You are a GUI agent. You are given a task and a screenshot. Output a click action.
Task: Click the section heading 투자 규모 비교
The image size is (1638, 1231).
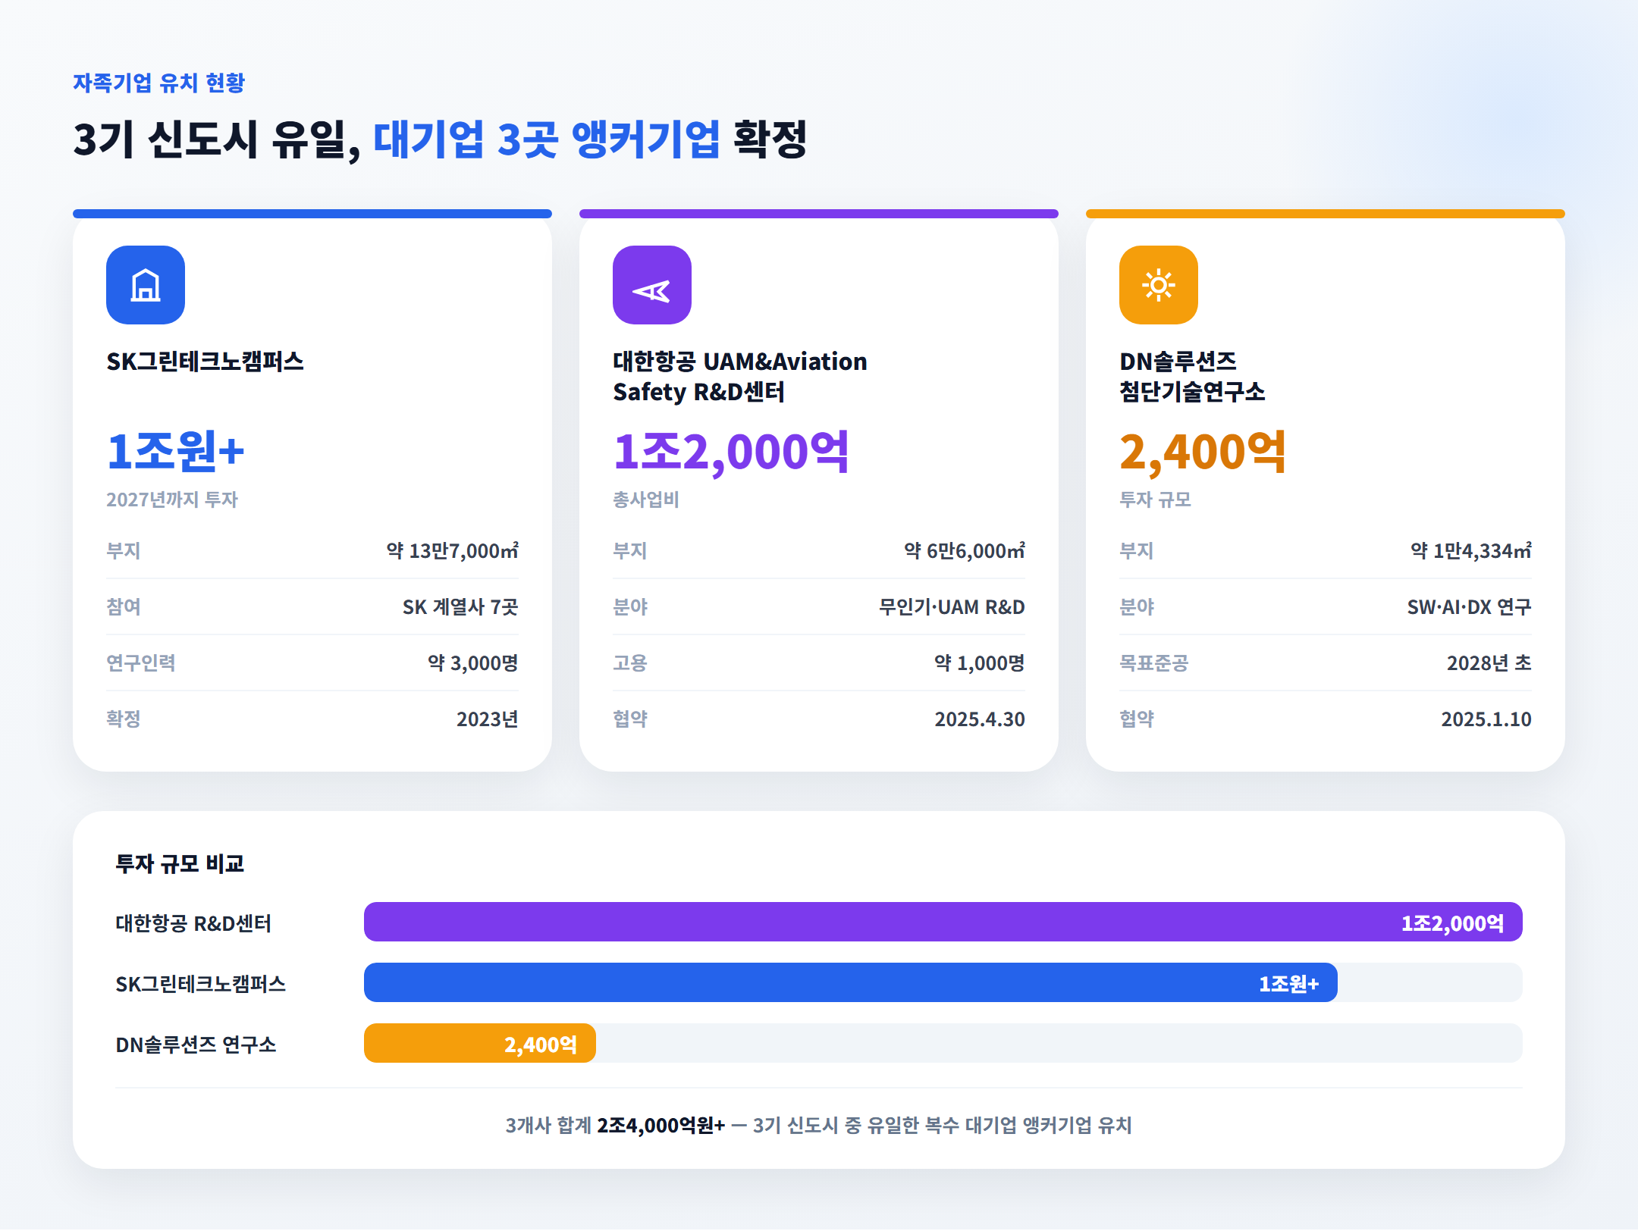[x=180, y=863]
